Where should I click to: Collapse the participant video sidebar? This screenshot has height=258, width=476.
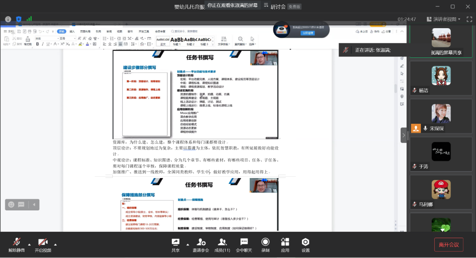[404, 135]
